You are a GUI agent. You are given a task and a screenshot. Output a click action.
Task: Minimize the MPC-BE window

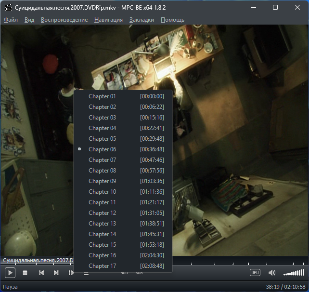[254, 8]
